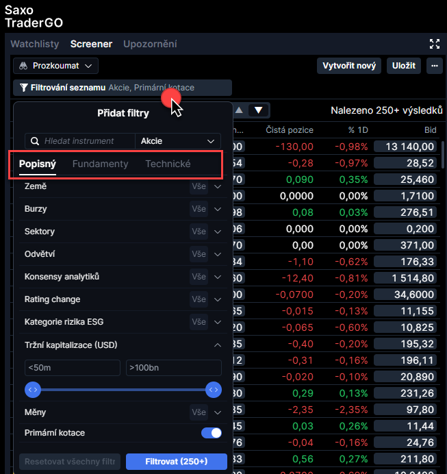This screenshot has width=447, height=474.
Task: Click the Hledat instrument search field
Action: pyautogui.click(x=86, y=141)
